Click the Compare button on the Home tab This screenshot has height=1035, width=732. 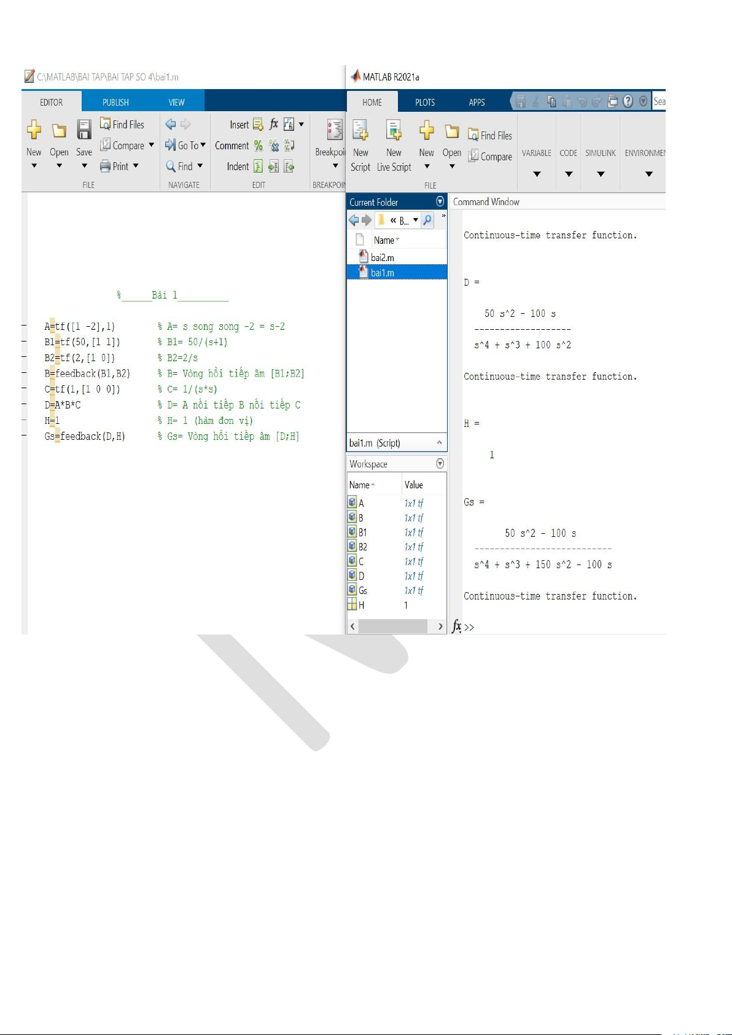coord(490,157)
